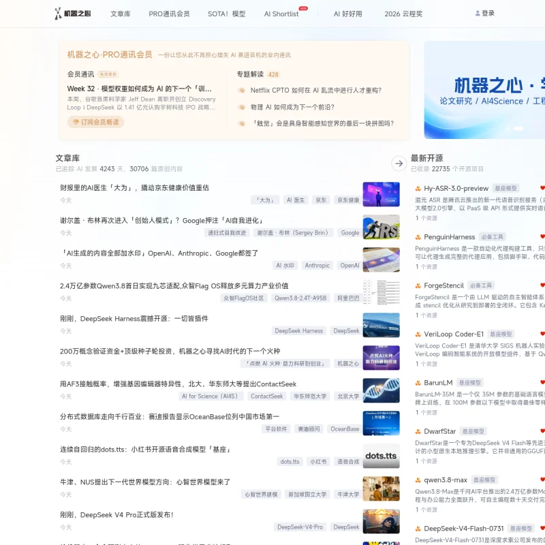Click the 428 count beside 专题解读

[273, 74]
